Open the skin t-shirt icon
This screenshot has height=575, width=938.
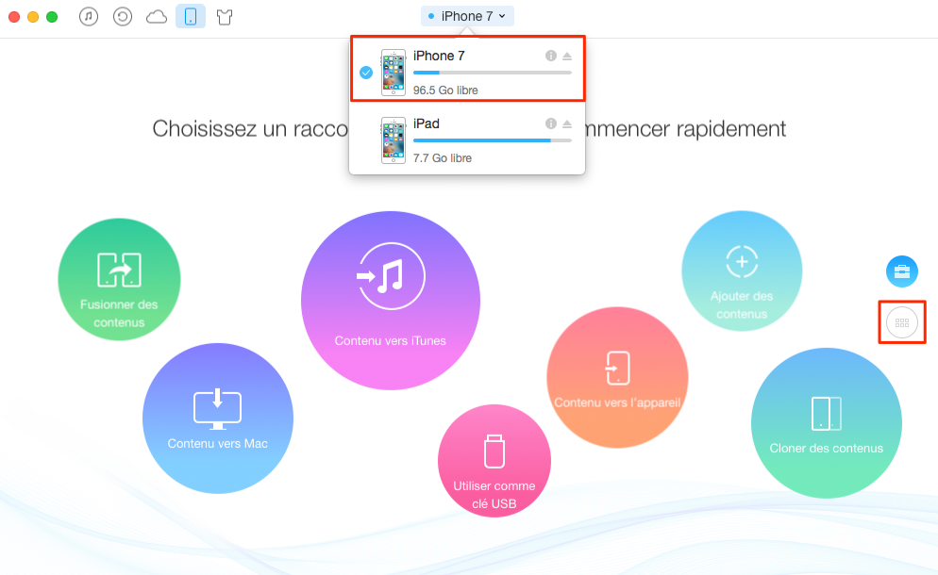coord(225,17)
